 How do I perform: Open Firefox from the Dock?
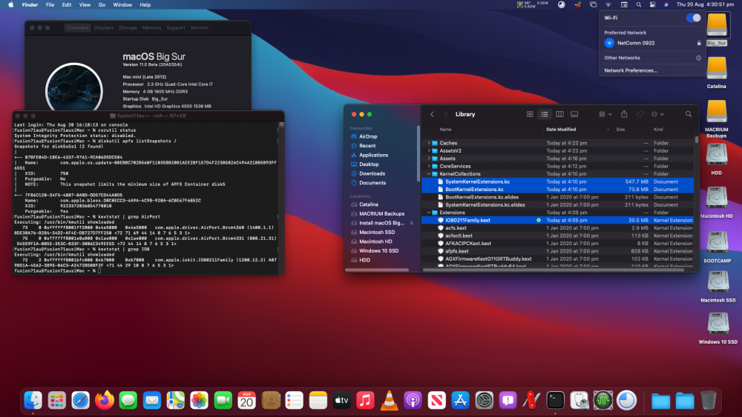[104, 401]
